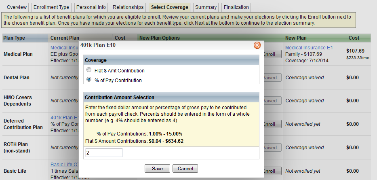View the Summary tab

206,7
